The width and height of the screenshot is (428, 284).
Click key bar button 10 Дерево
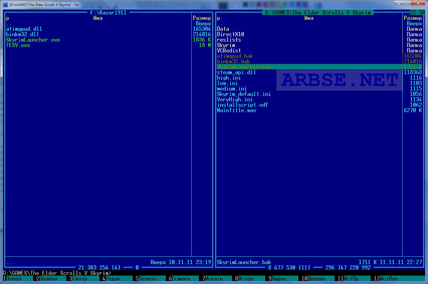coord(318,279)
